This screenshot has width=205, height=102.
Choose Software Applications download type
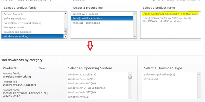pyautogui.click(x=169, y=75)
